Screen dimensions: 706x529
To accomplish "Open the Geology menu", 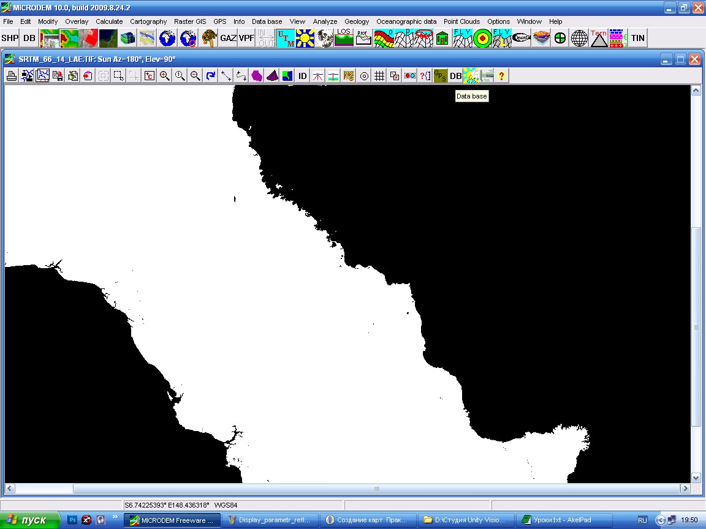I will point(357,21).
